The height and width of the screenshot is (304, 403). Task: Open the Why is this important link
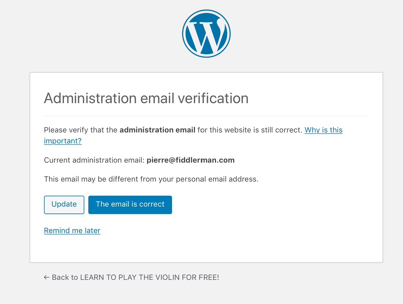pyautogui.click(x=323, y=130)
